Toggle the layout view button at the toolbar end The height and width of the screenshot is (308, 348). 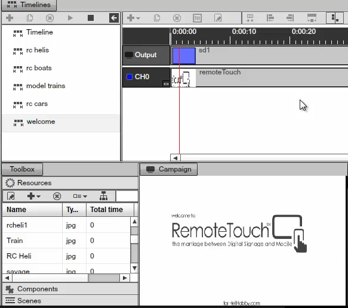coord(335,18)
